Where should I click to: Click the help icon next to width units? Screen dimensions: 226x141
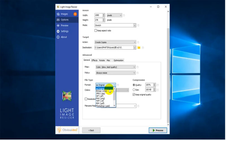124,15
